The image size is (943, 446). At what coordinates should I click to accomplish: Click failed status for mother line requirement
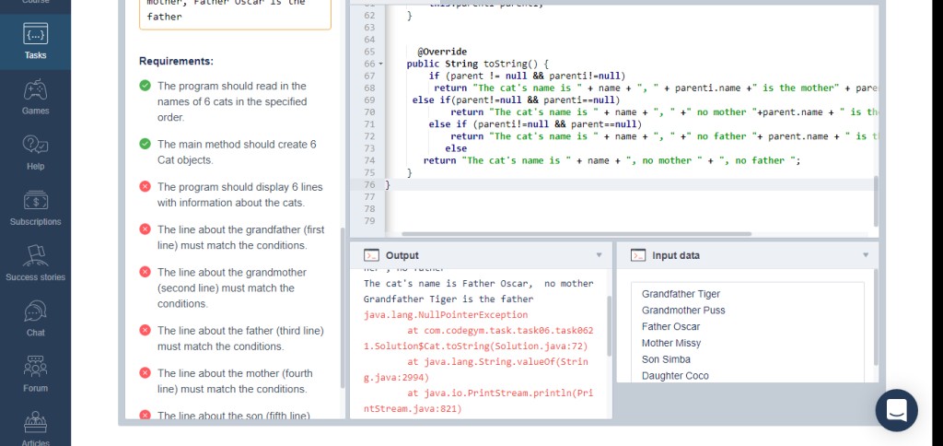145,373
